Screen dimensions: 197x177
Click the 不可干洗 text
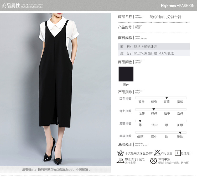point(164,160)
